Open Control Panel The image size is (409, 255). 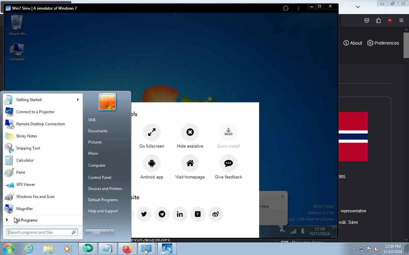(x=100, y=178)
